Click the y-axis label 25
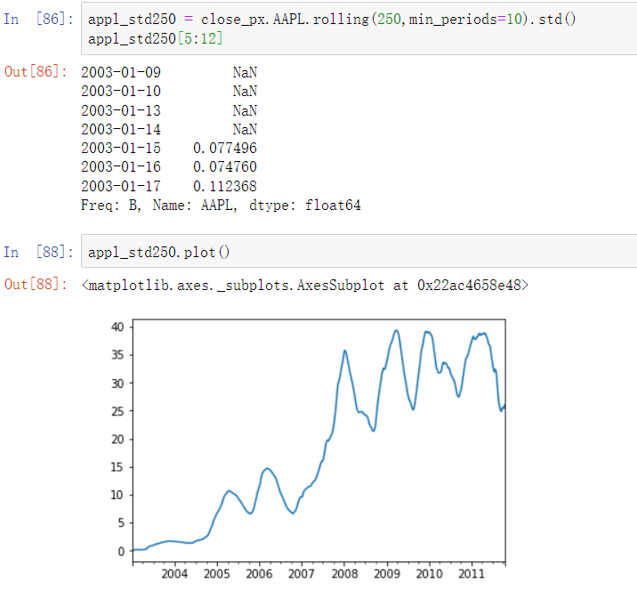The height and width of the screenshot is (589, 637). pos(117,411)
